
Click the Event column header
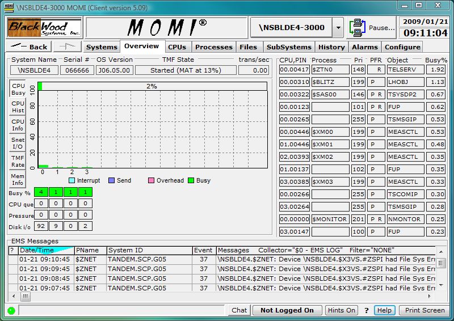click(x=203, y=250)
